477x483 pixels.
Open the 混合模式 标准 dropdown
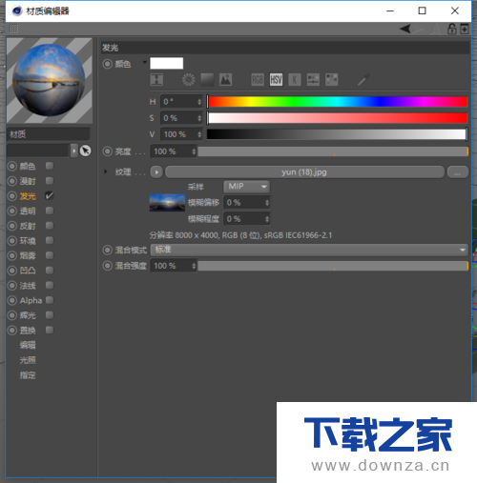[309, 250]
